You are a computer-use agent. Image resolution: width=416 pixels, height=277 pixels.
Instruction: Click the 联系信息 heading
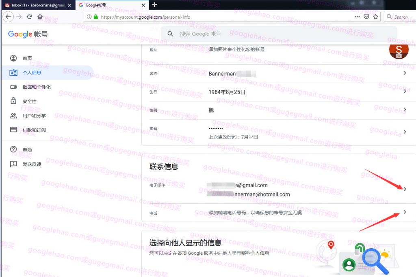coord(164,167)
